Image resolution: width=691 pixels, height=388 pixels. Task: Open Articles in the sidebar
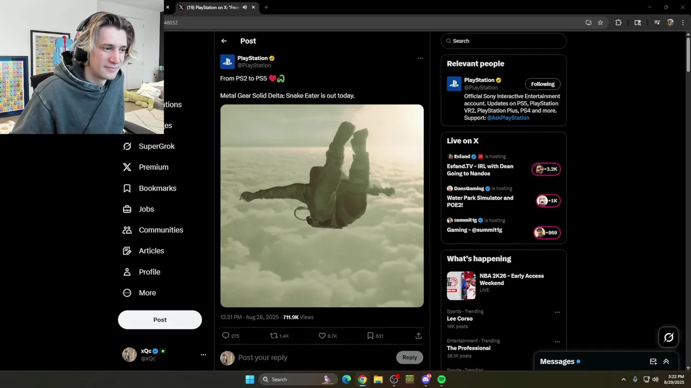click(143, 251)
